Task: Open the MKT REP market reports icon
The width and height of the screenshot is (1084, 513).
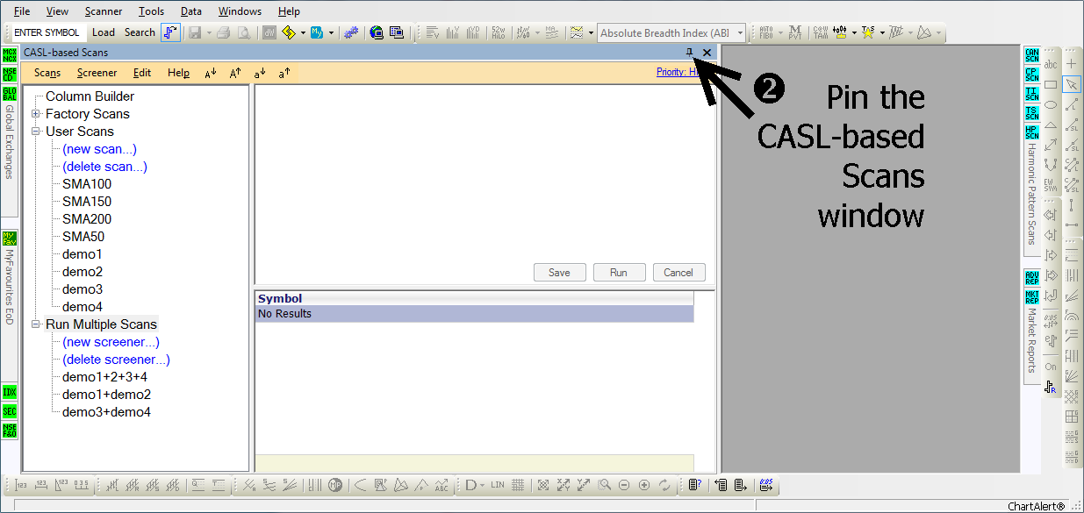Action: 1032,297
